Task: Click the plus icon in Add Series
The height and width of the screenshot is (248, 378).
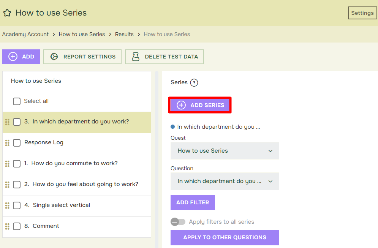Action: pos(181,105)
